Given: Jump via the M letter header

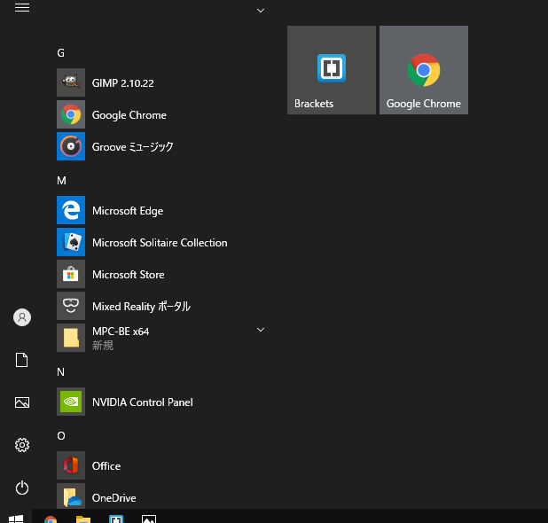Looking at the screenshot, I should pos(61,181).
